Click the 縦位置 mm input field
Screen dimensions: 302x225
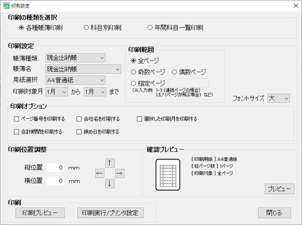(x=56, y=168)
